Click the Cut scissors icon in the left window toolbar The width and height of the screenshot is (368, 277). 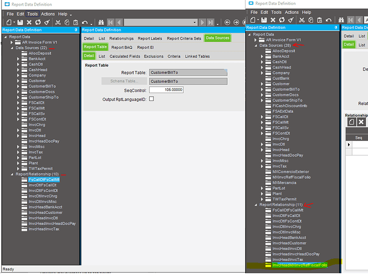click(x=58, y=22)
